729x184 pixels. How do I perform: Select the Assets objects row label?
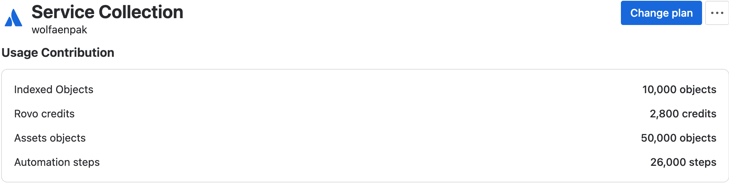[x=50, y=138]
